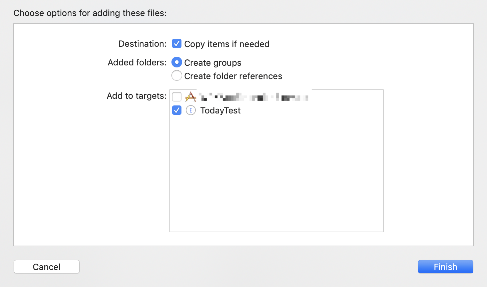Click the "Create groups" option label
Image resolution: width=487 pixels, height=287 pixels.
[213, 63]
